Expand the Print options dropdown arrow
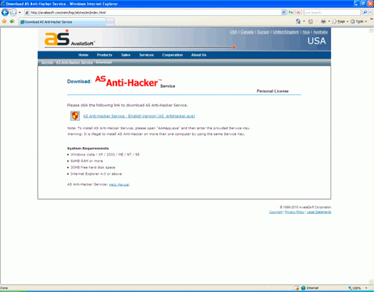Viewport: 374px width, 292px height. click(x=329, y=21)
